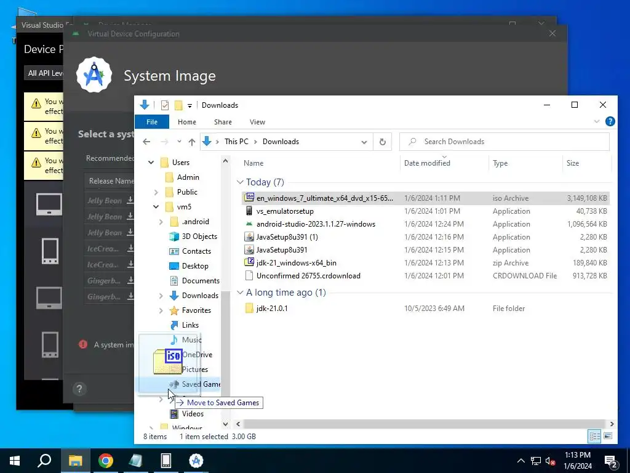Click This PC in address breadcrumb
The width and height of the screenshot is (630, 473).
pyautogui.click(x=236, y=142)
